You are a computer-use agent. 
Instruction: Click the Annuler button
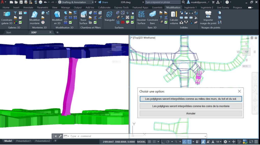(x=191, y=113)
